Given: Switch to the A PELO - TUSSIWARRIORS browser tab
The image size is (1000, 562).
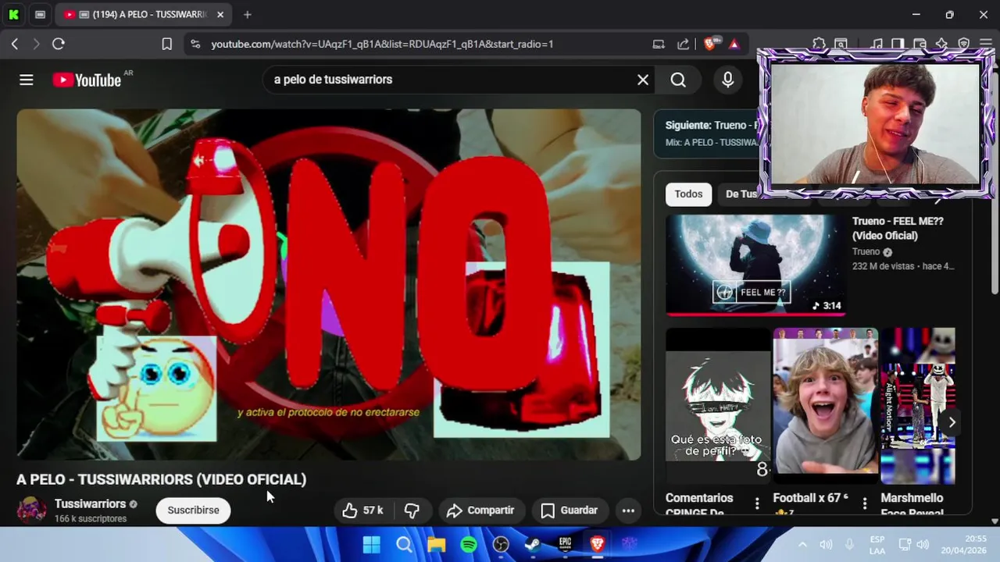Looking at the screenshot, I should click(142, 14).
